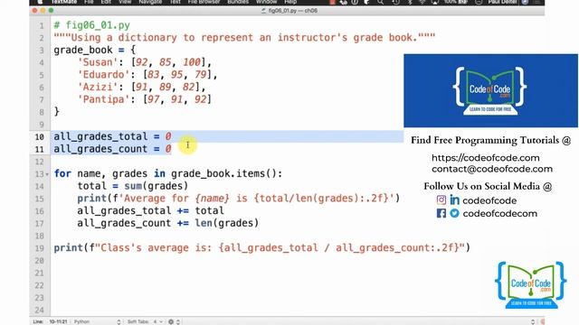Click line number 10 in the gutter
The image size is (579, 325).
pos(40,137)
